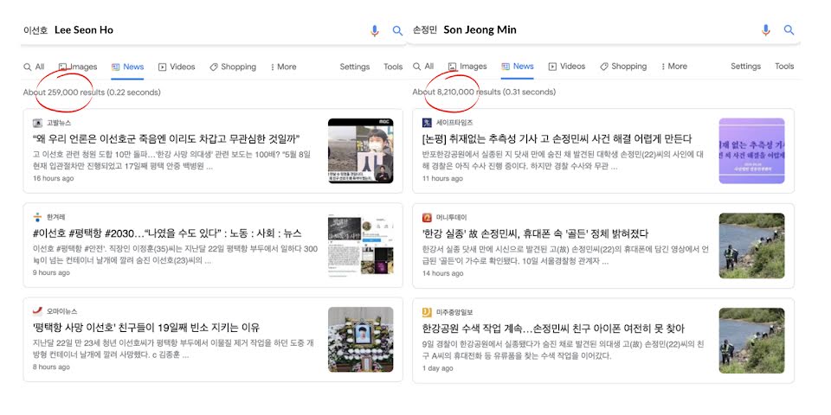This screenshot has height=415, width=831.
Task: Open Shopping tab in Son Jeong Min results
Action: tap(623, 67)
